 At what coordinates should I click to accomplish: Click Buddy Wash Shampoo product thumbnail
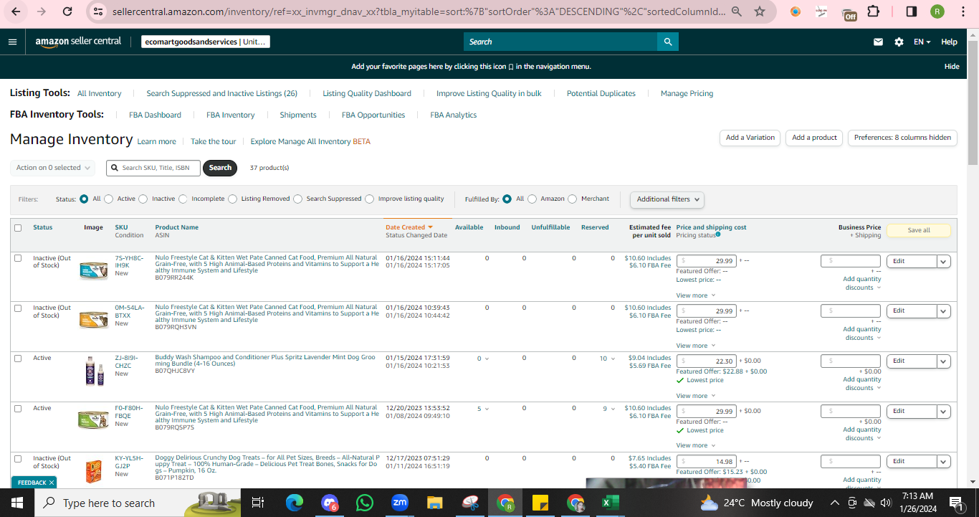[x=94, y=371]
